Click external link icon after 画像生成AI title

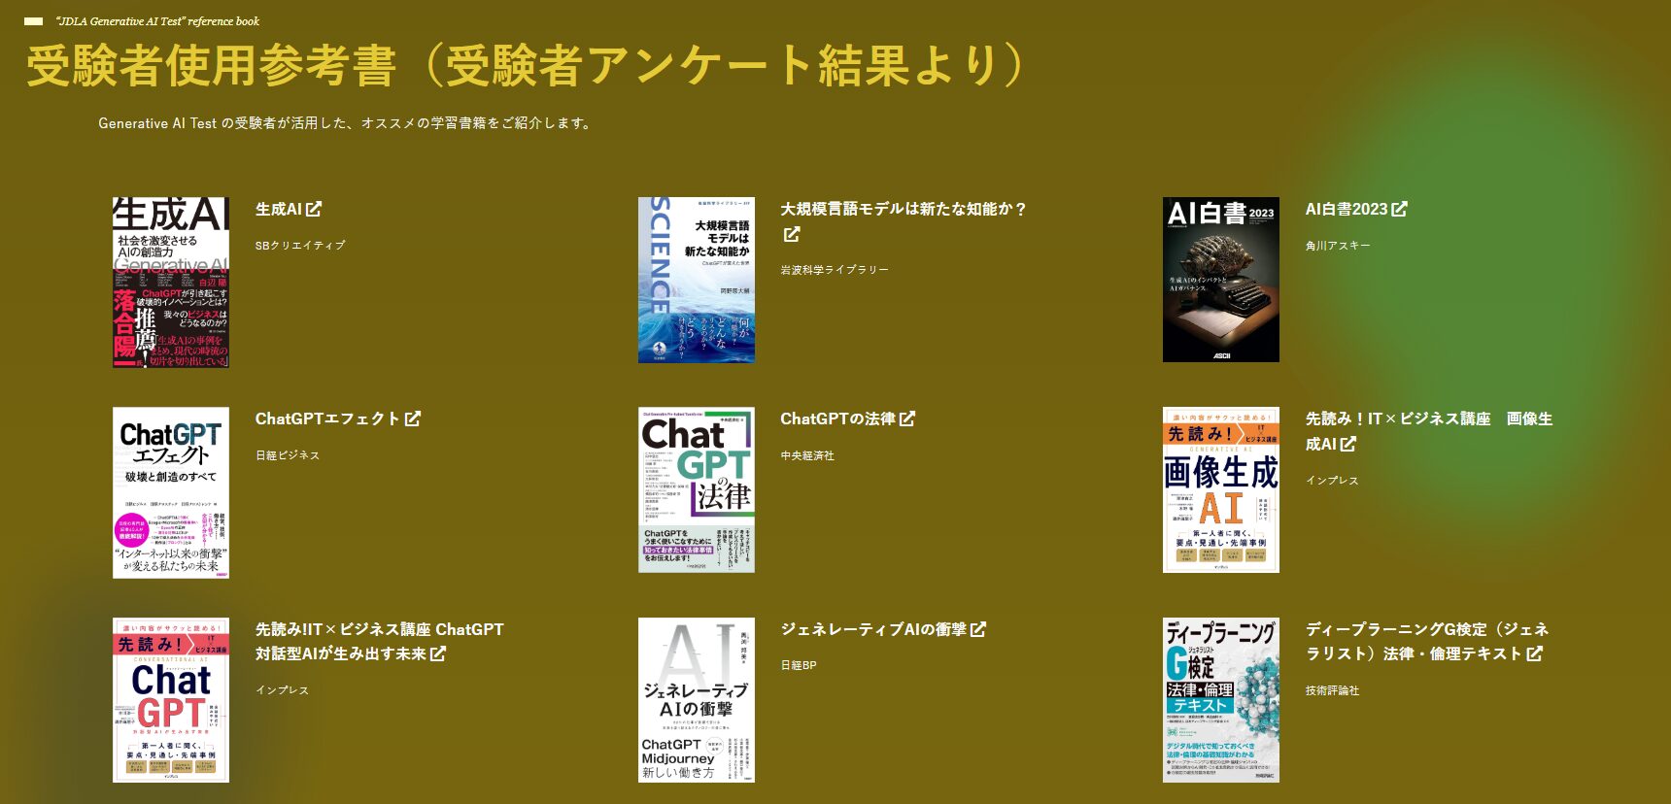1348,444
